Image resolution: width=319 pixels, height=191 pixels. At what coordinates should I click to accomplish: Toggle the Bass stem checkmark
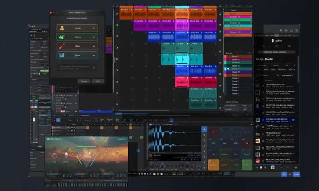[94, 46]
